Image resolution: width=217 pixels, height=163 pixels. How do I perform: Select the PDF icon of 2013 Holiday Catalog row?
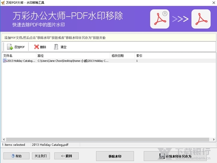pyautogui.click(x=5, y=61)
